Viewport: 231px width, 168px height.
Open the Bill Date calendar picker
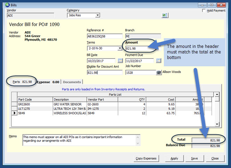tap(120, 60)
